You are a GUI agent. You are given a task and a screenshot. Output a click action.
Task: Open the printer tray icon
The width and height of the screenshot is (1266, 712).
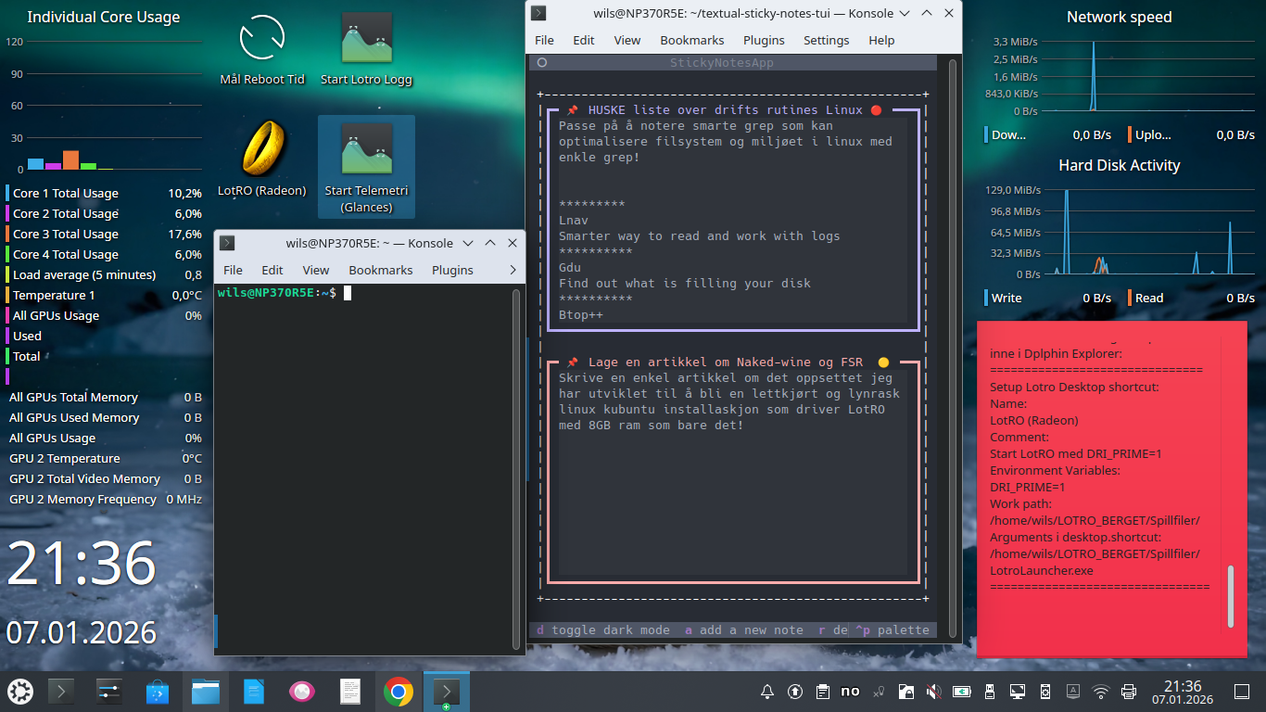click(1129, 692)
